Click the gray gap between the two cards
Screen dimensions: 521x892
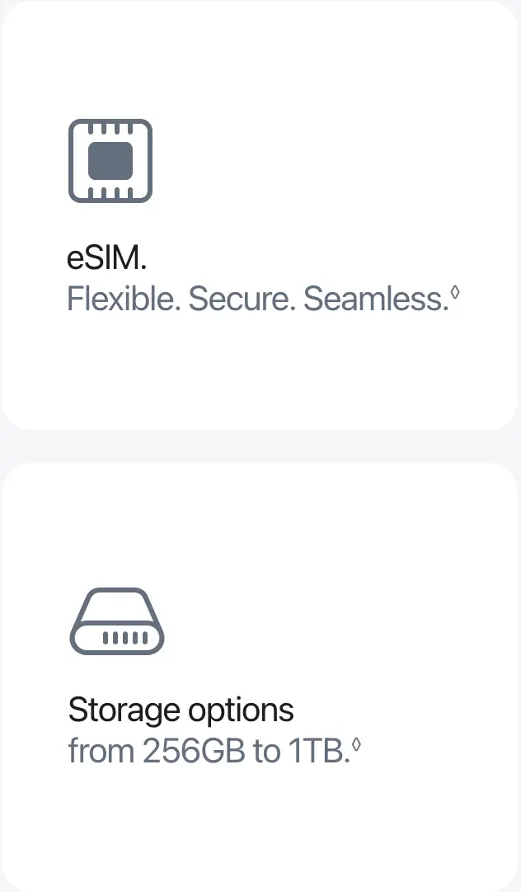click(260, 446)
